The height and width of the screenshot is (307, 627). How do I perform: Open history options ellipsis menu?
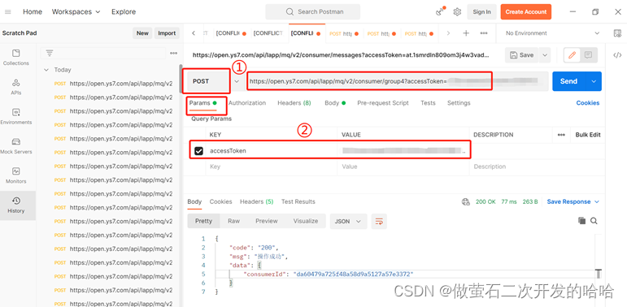pos(173,53)
